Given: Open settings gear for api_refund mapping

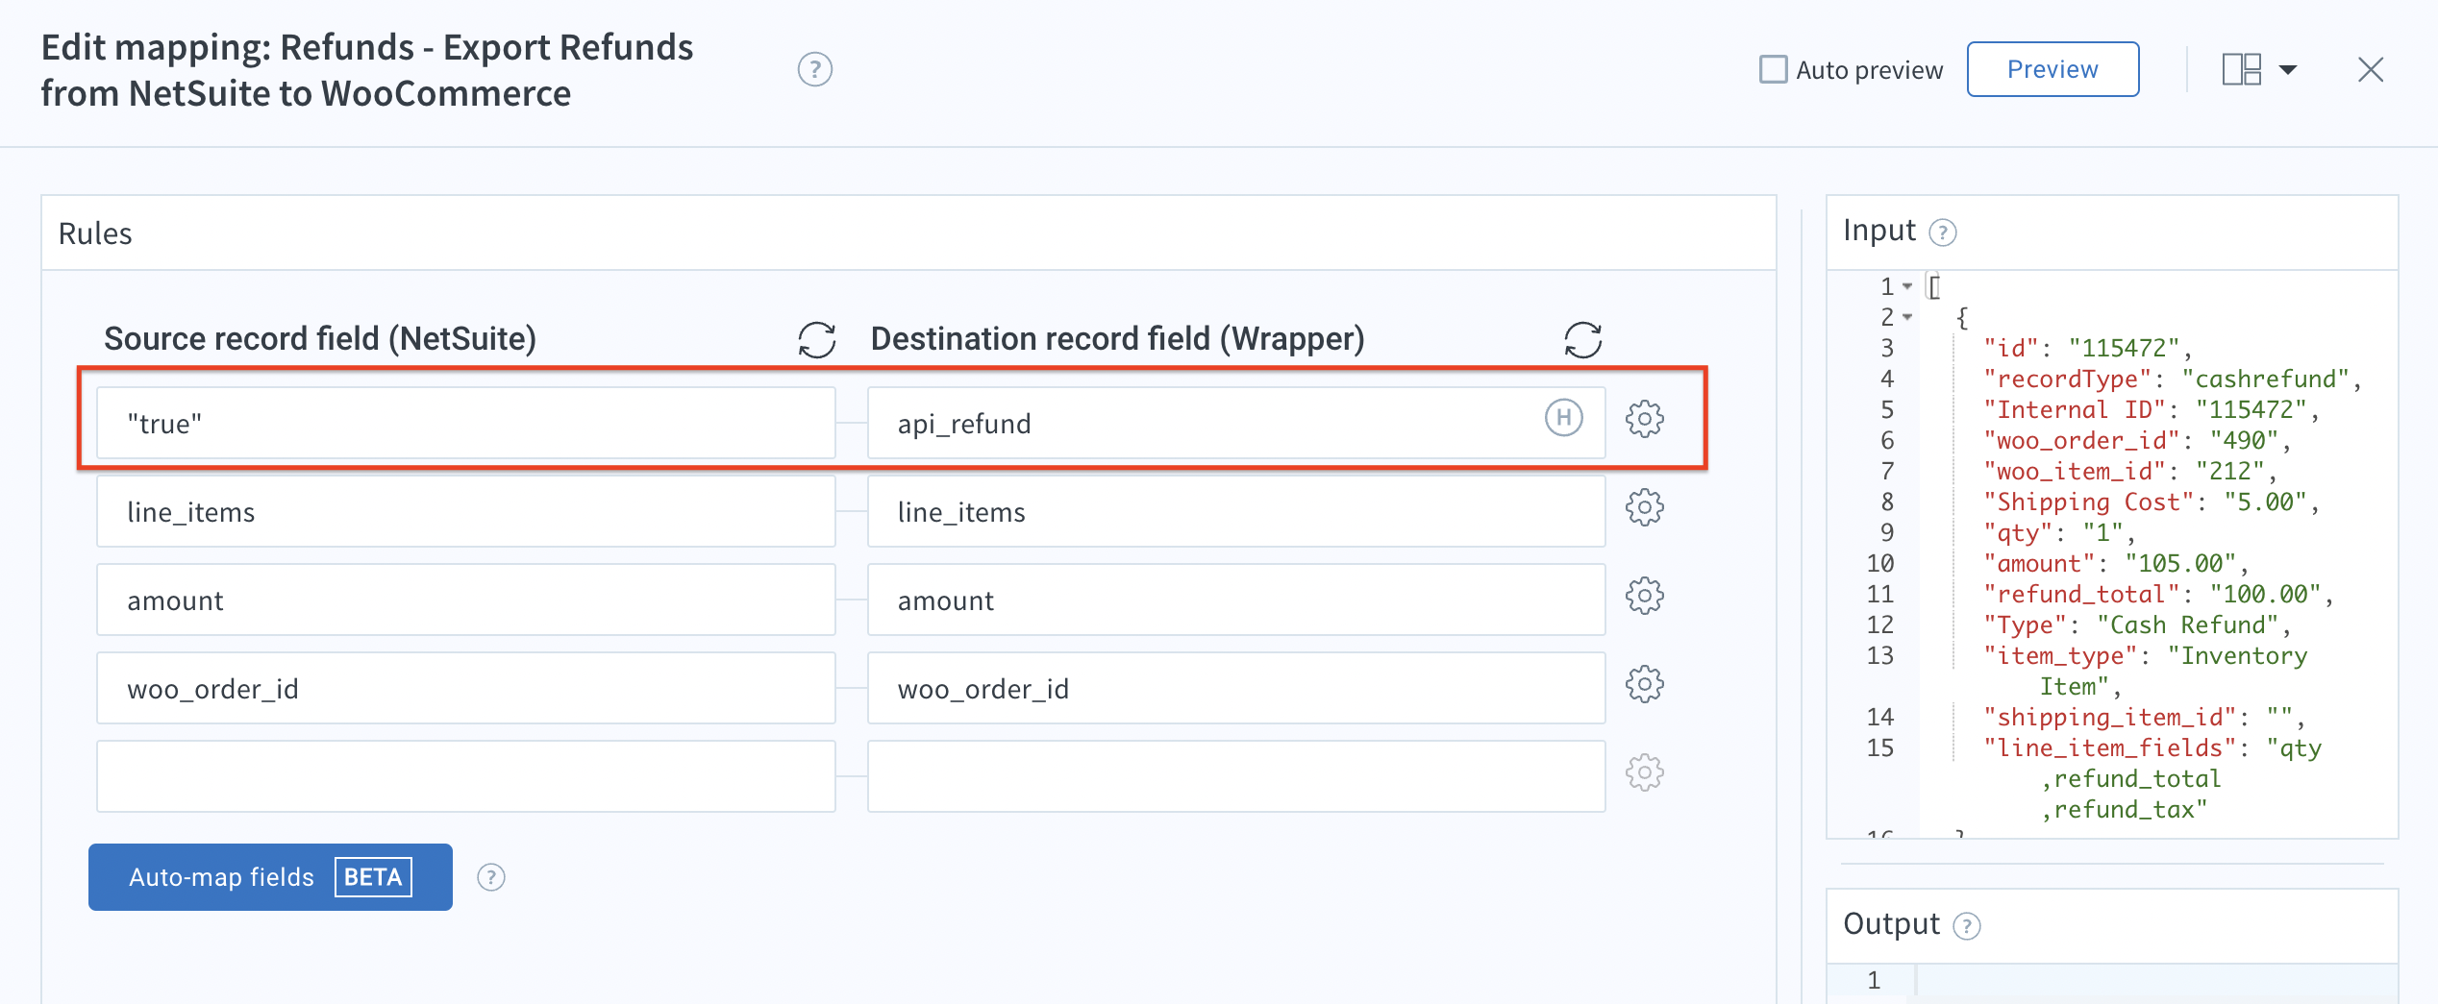Looking at the screenshot, I should click(x=1645, y=419).
